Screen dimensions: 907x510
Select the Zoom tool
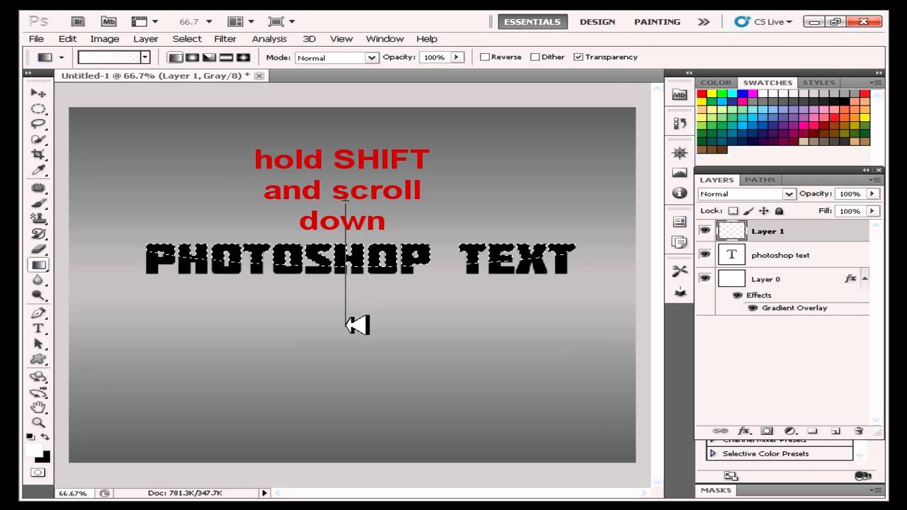pos(38,422)
